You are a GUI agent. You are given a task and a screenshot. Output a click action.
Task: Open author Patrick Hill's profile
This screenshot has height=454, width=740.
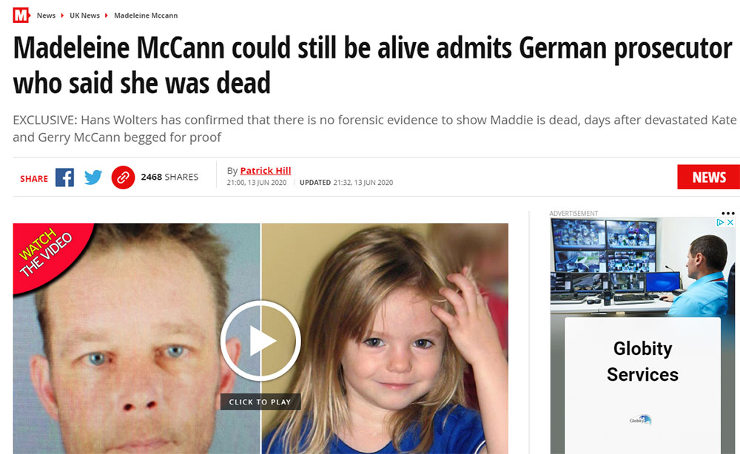[x=265, y=171]
